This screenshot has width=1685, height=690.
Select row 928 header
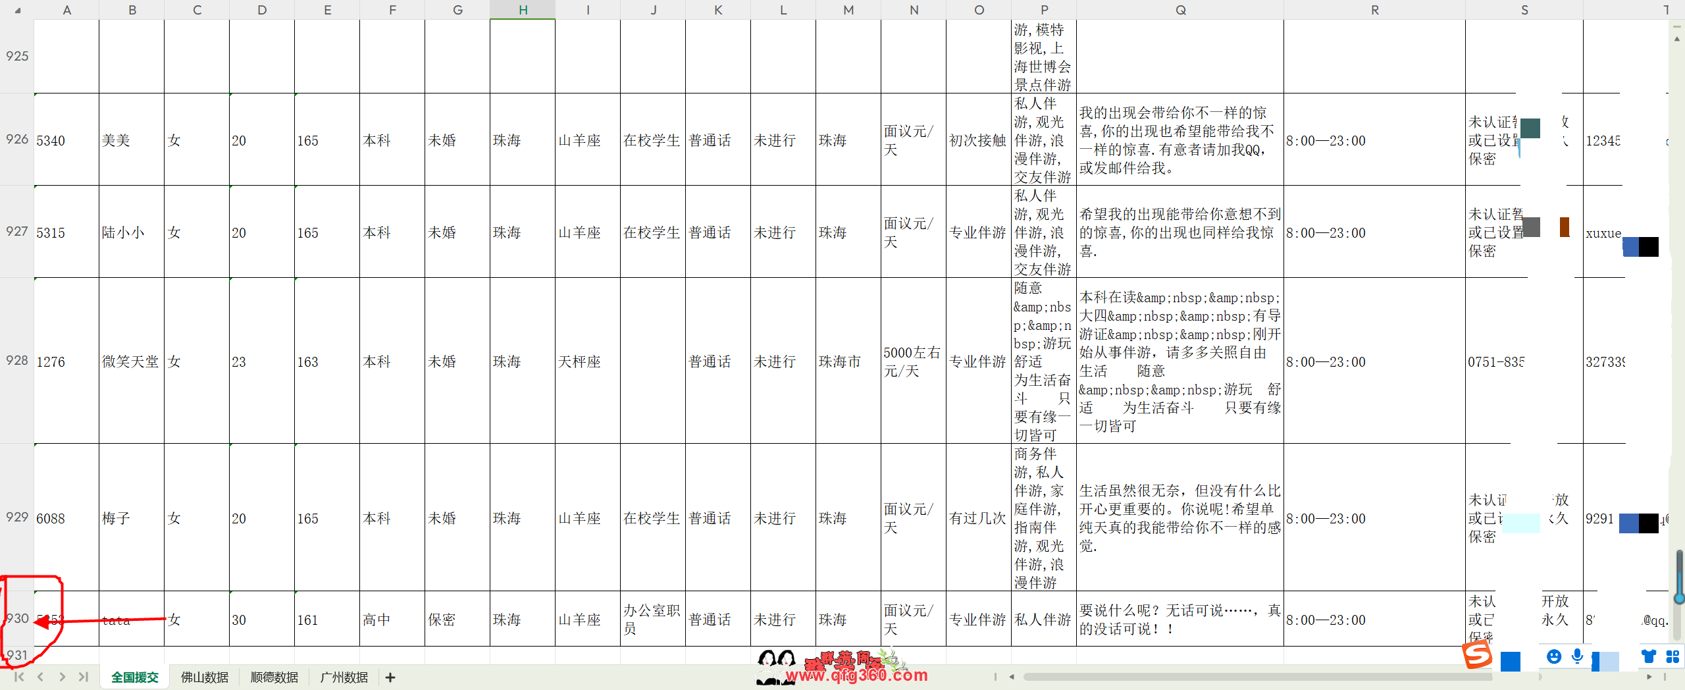coord(17,361)
